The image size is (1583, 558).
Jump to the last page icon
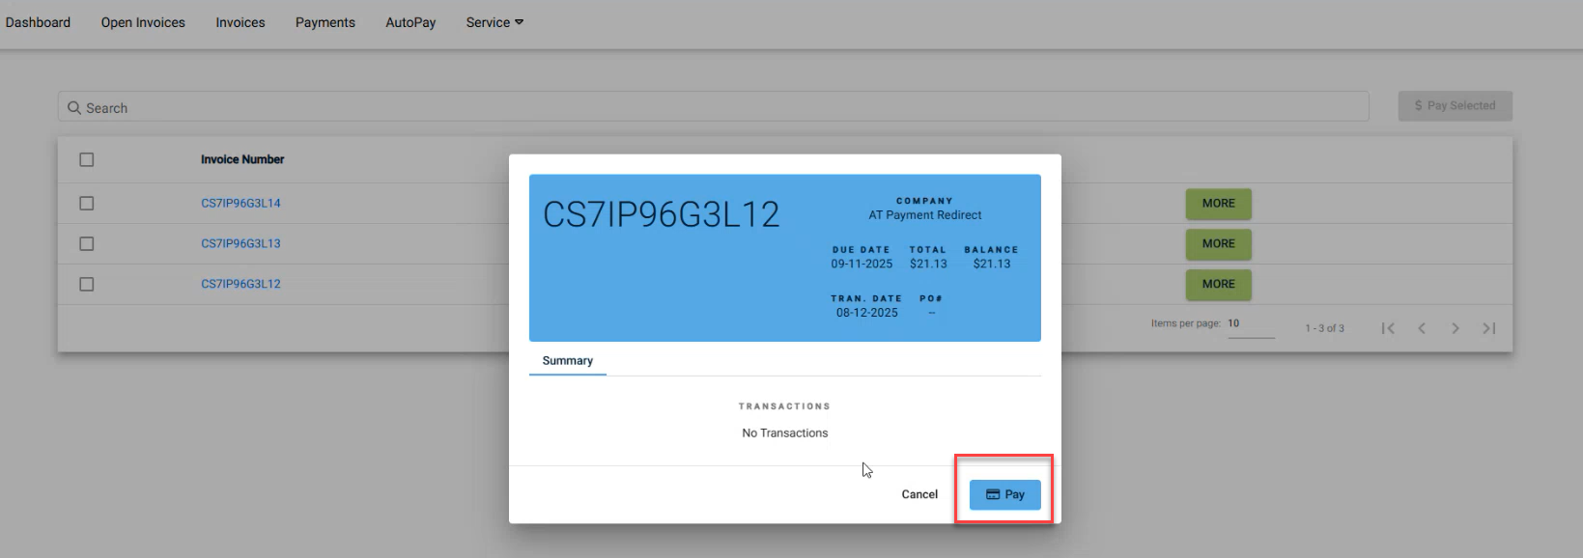coord(1489,328)
